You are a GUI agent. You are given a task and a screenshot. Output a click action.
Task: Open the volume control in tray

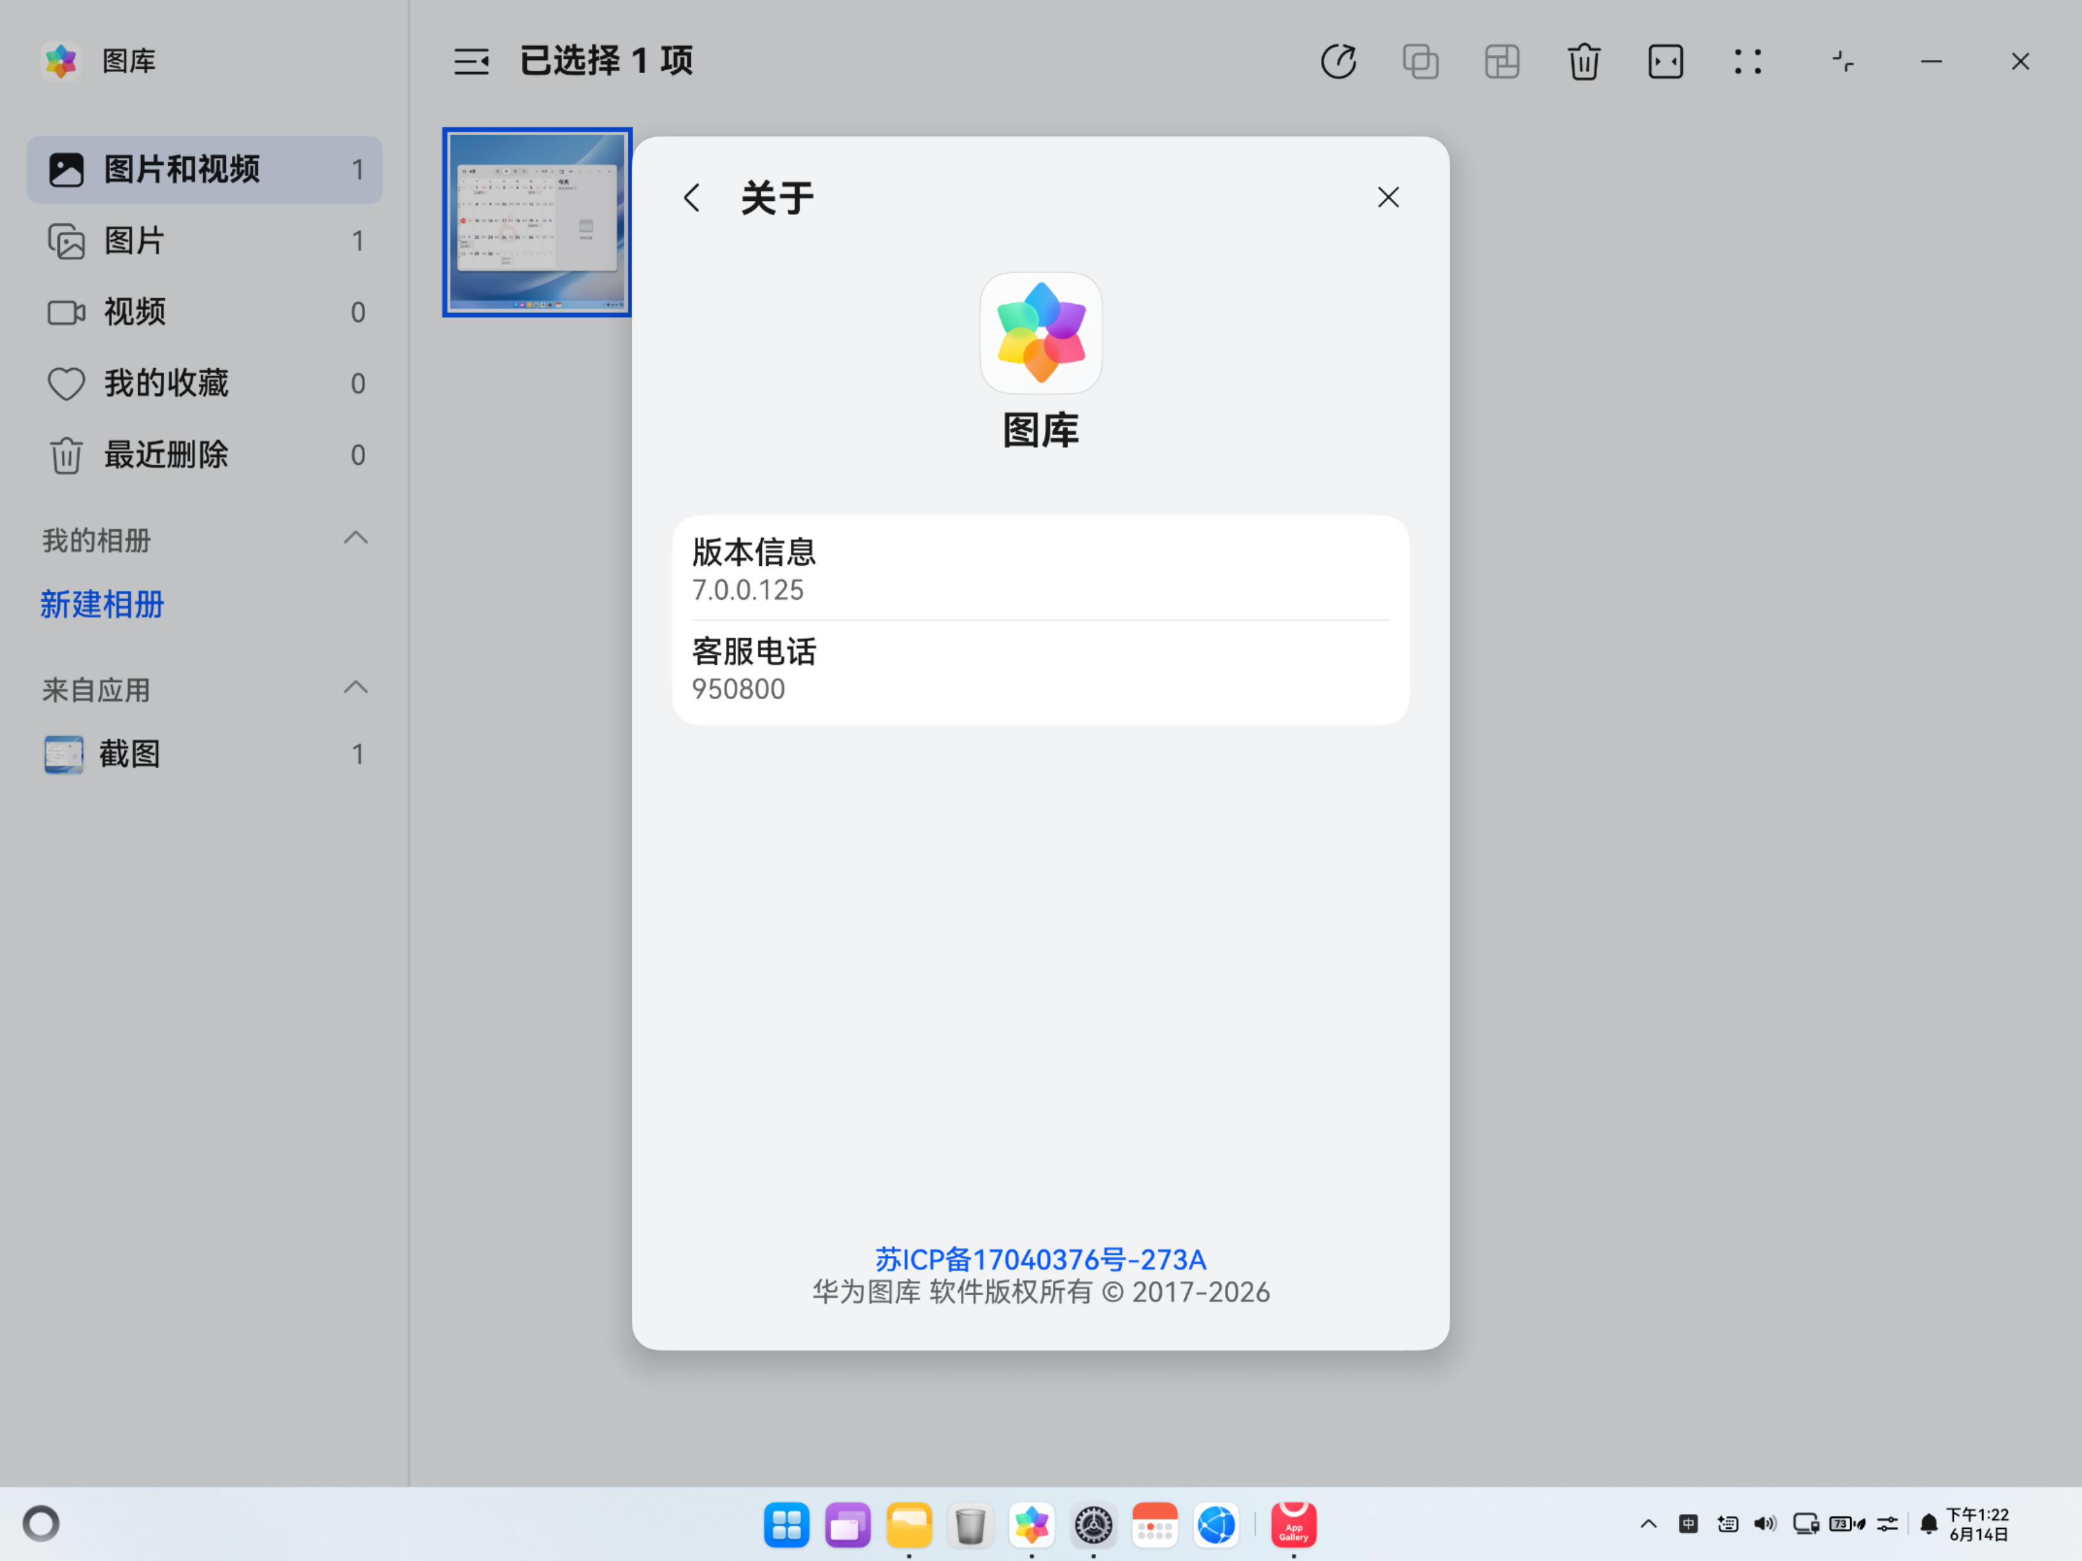coord(1766,1524)
